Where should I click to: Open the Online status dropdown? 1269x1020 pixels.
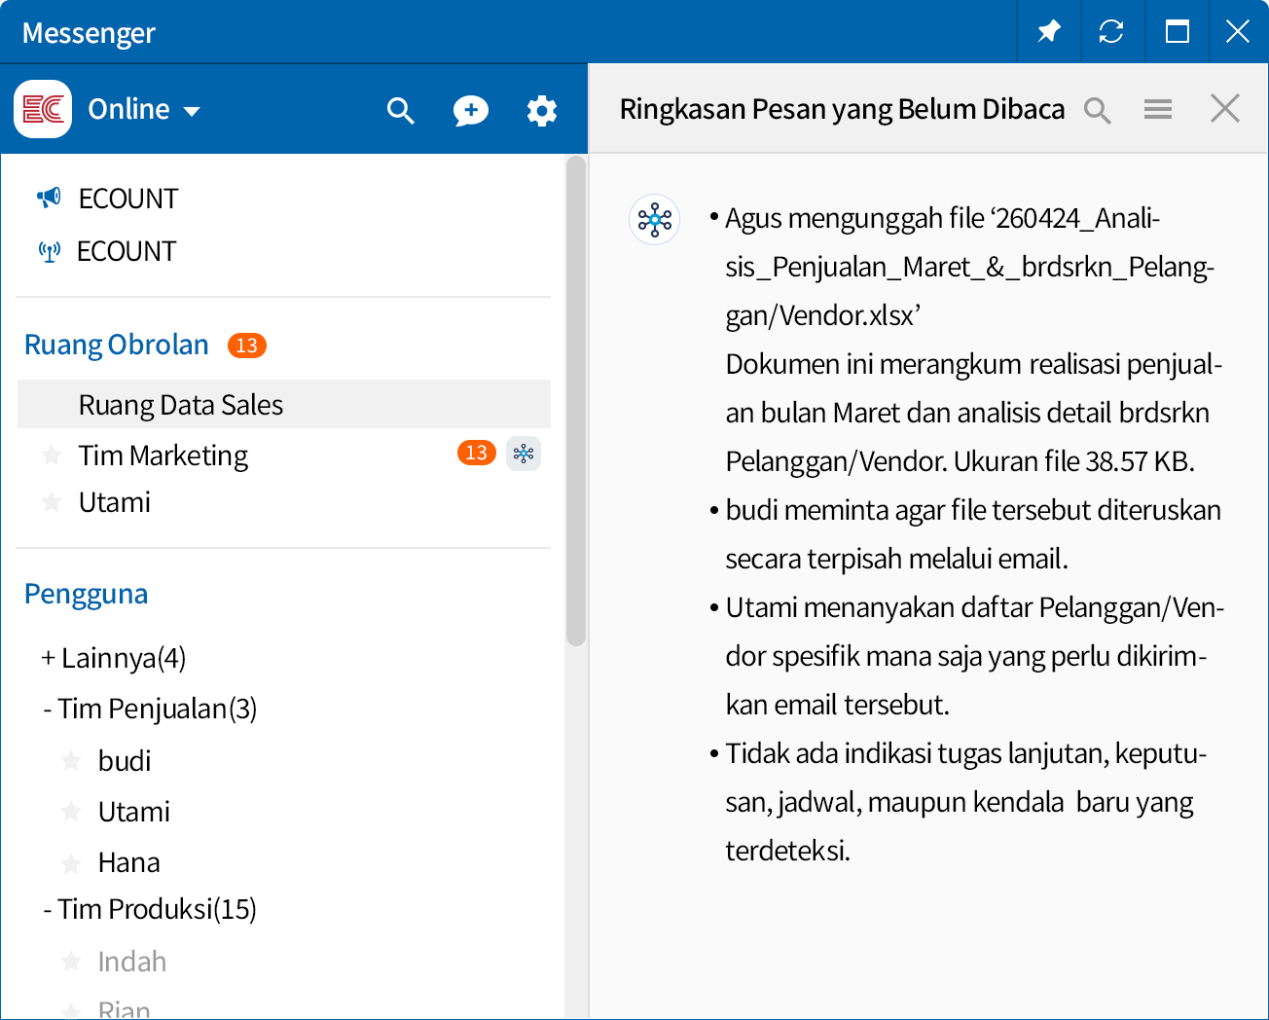pyautogui.click(x=144, y=109)
